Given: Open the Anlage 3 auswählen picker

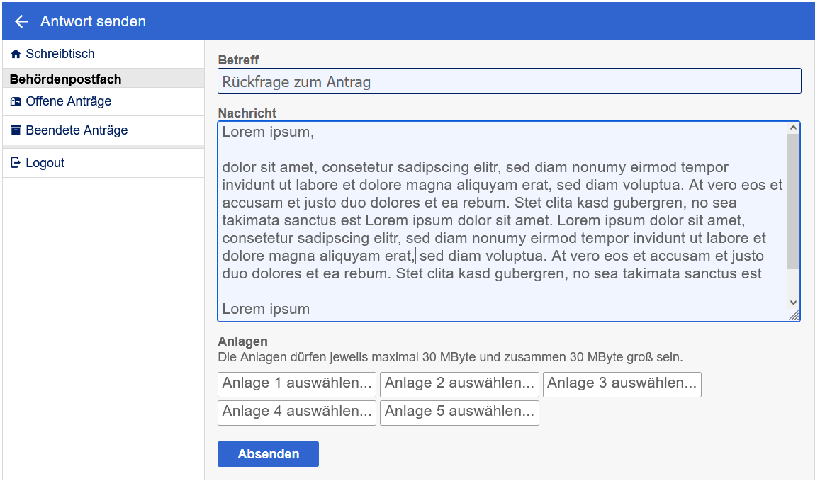Looking at the screenshot, I should (x=622, y=384).
